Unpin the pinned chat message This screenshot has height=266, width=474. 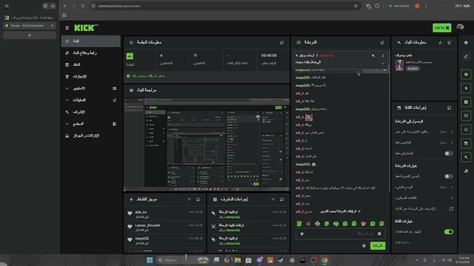(x=373, y=56)
